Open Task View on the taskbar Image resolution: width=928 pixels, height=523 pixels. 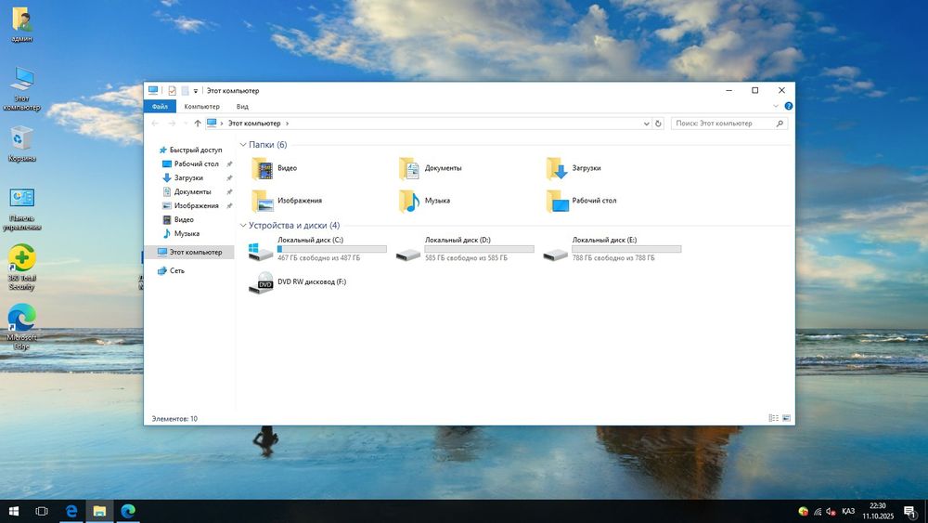[x=42, y=511]
